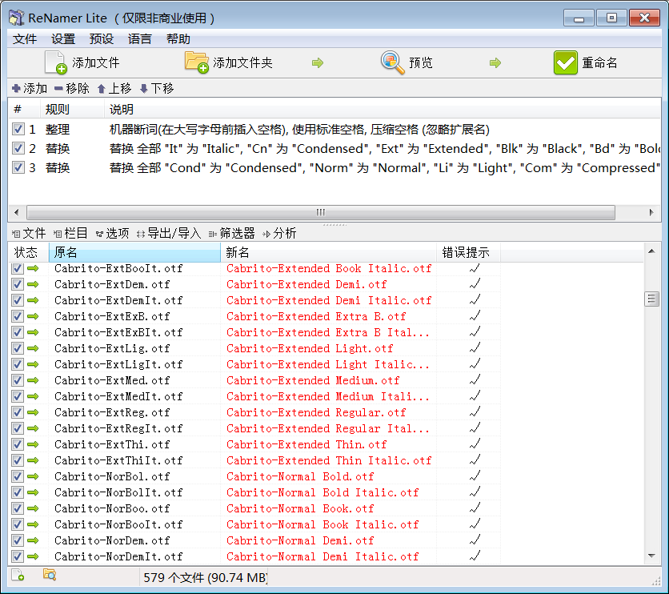Screen dimensions: 669x594
Task: Click the Add Files (添加文件) icon
Action: point(55,62)
